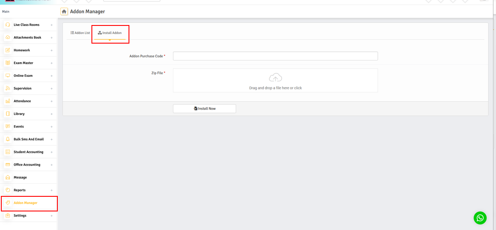This screenshot has width=496, height=230.
Task: Click the Library book icon
Action: tap(8, 114)
